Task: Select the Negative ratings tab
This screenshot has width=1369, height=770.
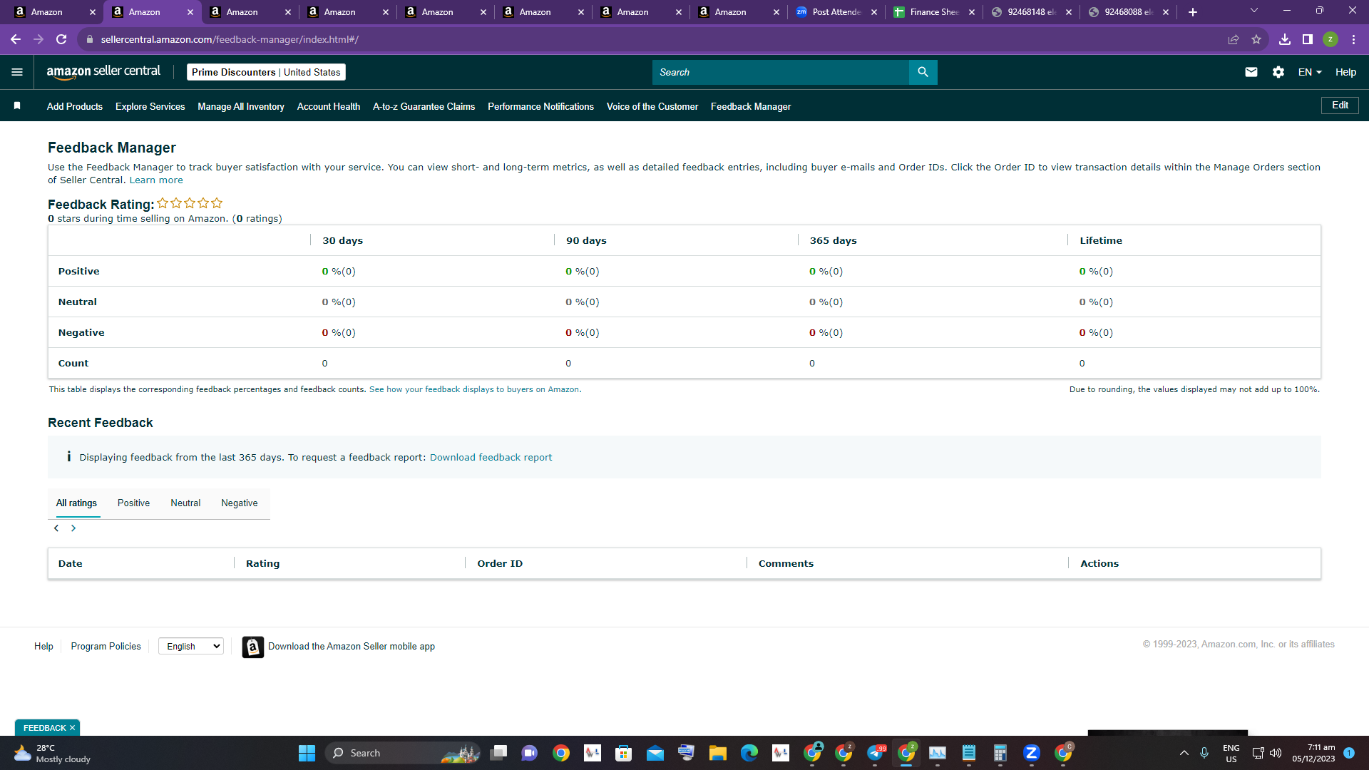Action: coord(240,503)
